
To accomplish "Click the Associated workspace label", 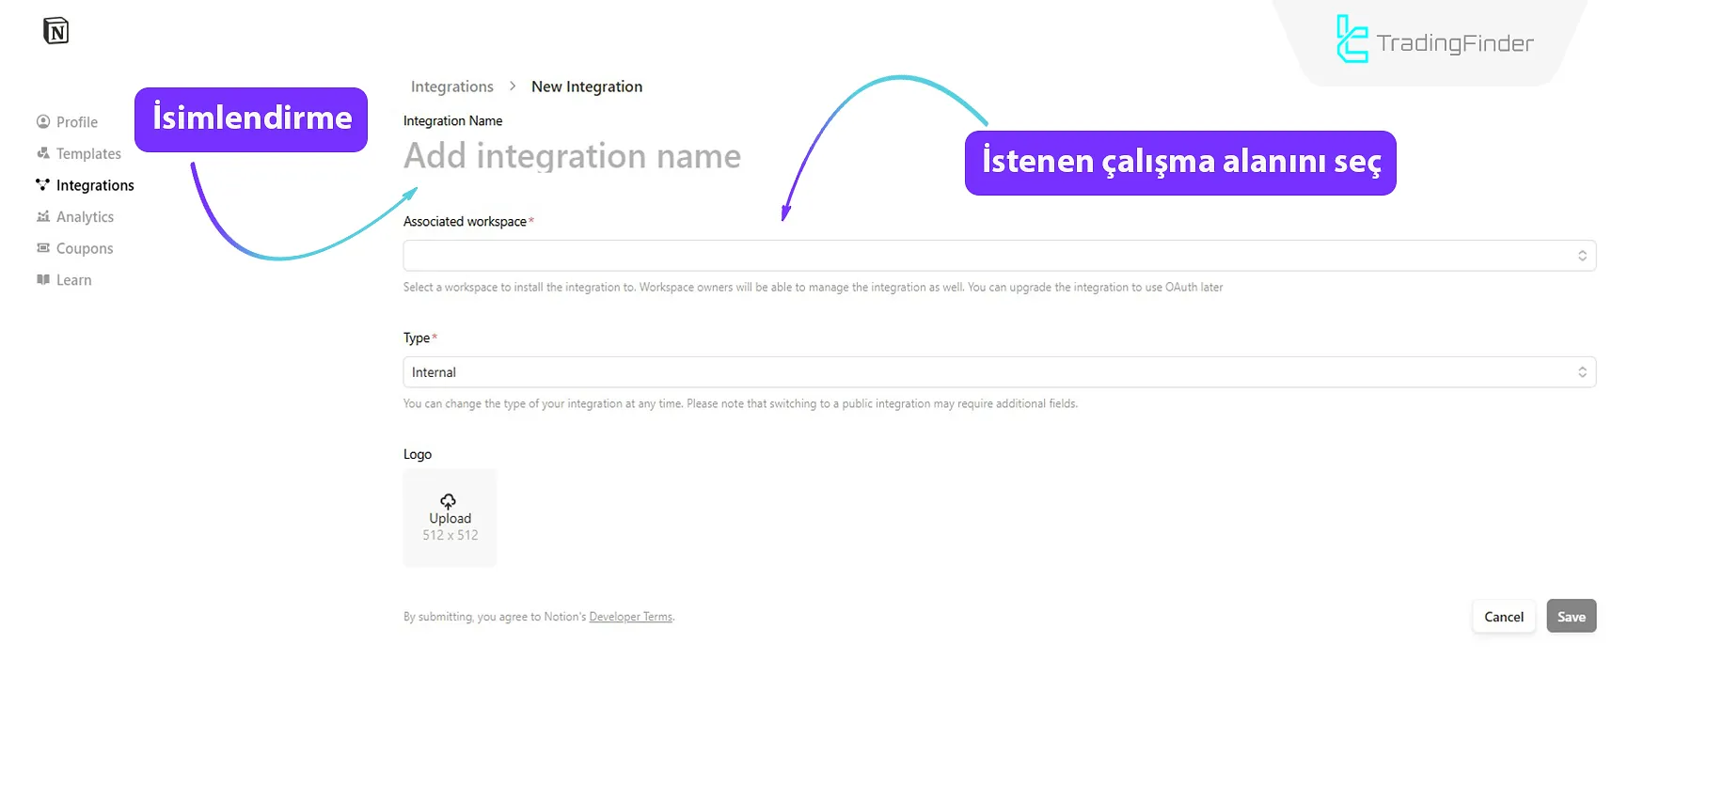I will click(465, 222).
